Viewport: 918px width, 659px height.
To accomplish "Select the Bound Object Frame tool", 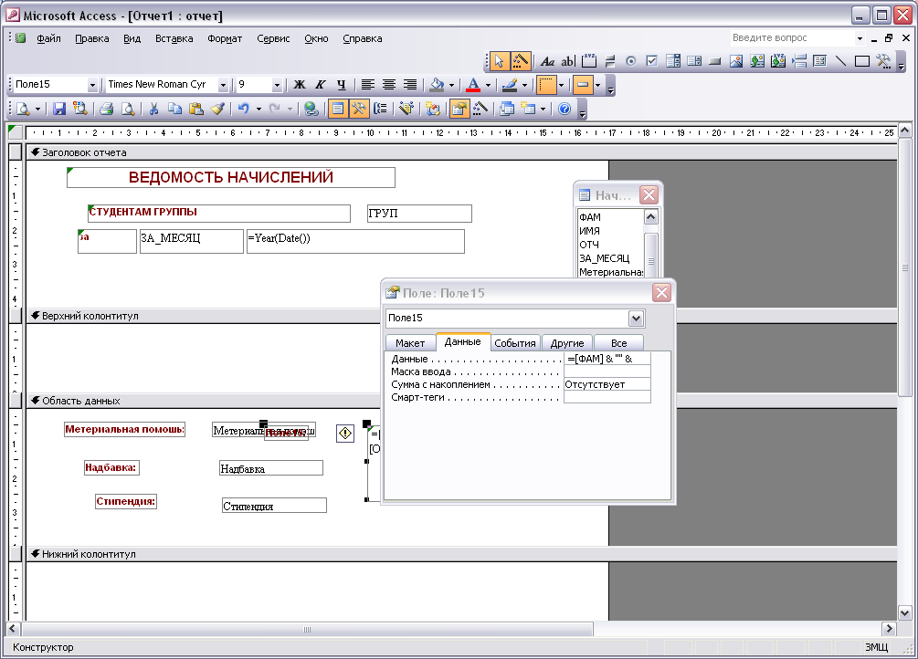I will coord(778,61).
